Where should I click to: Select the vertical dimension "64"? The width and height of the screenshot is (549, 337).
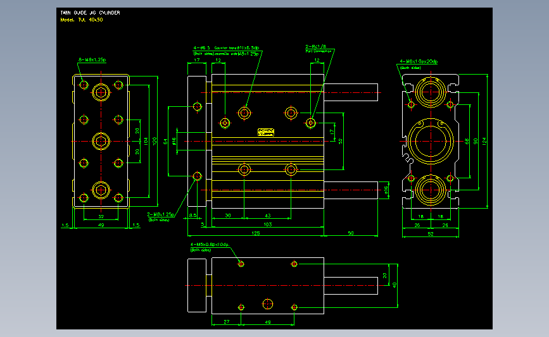165,141
